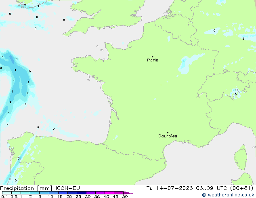Pick the legend swatch between 5 and 10
The height and width of the screenshot is (198, 256).
[x=44, y=193]
